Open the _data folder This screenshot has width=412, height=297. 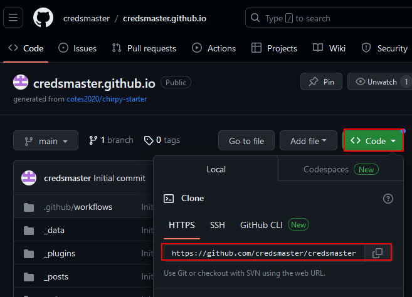tap(54, 231)
